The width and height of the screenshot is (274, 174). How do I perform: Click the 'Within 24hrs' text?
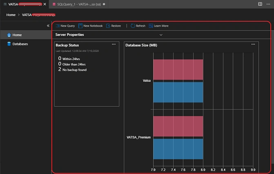click(x=71, y=59)
